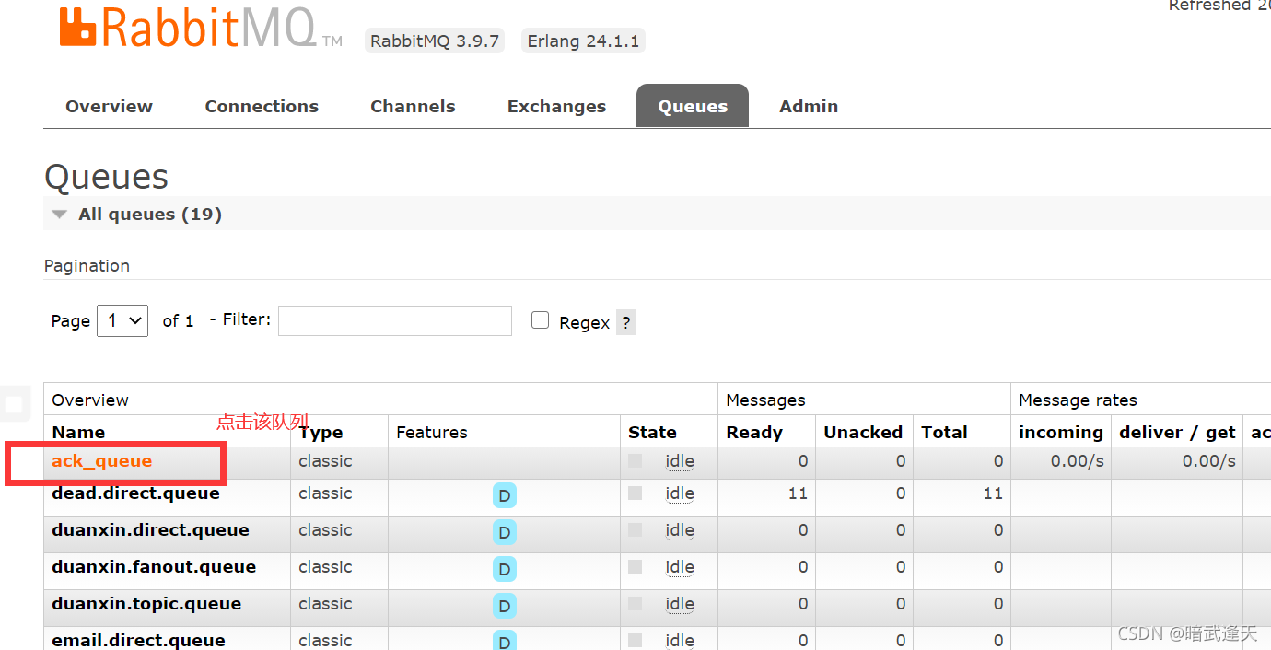Click the queue Filter text field
This screenshot has height=650, width=1271.
(395, 320)
